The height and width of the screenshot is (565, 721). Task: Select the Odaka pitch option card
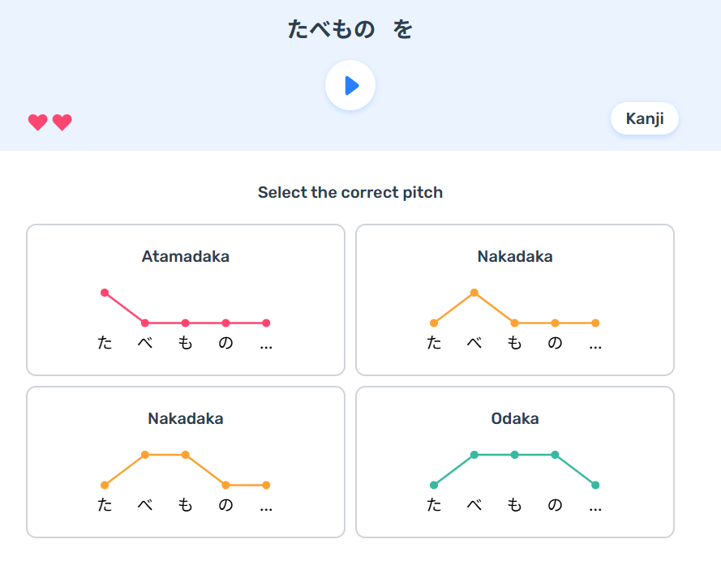click(x=514, y=461)
